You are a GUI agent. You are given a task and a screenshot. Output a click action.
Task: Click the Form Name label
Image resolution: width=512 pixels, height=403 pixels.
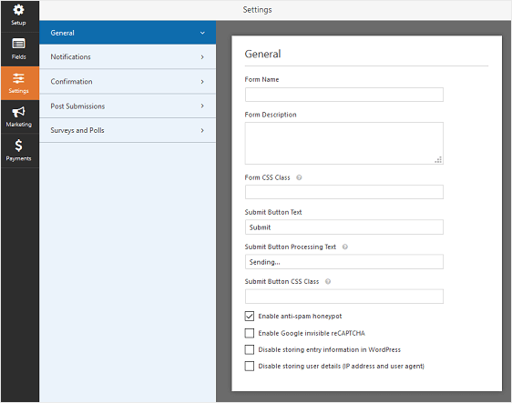tap(261, 79)
